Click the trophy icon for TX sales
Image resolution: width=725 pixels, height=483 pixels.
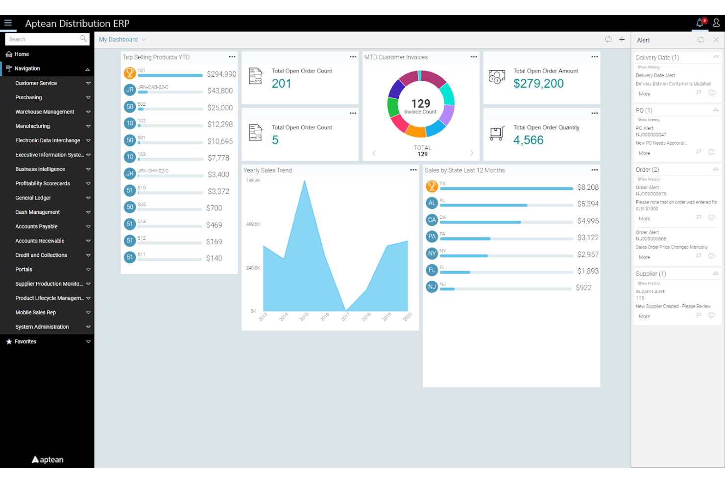pyautogui.click(x=432, y=186)
